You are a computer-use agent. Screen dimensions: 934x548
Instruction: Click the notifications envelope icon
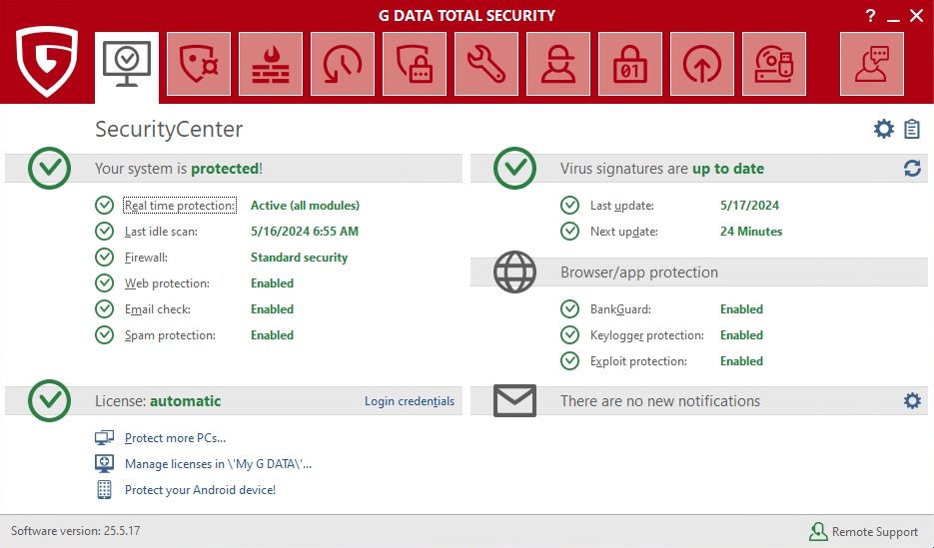coord(514,400)
